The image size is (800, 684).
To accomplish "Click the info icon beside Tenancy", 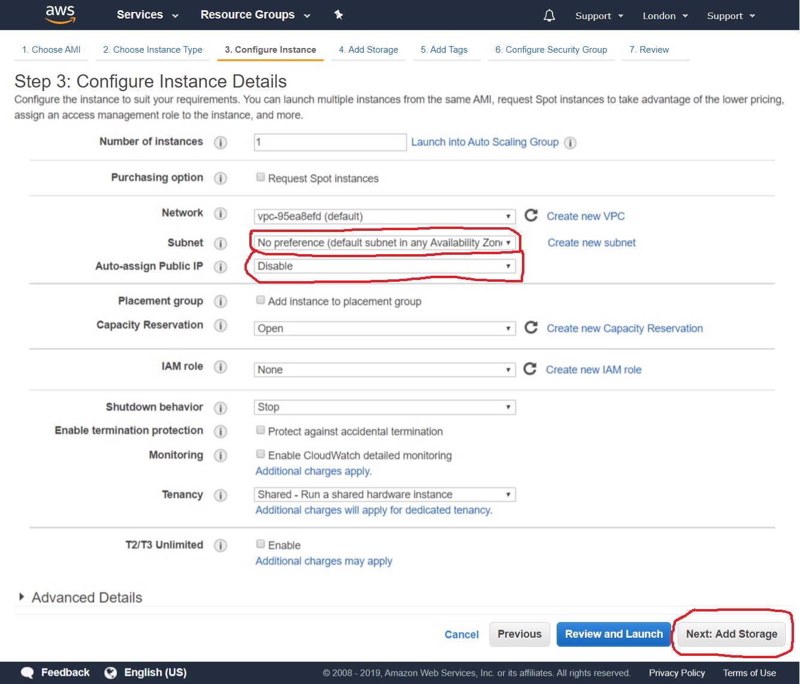I will (x=221, y=495).
